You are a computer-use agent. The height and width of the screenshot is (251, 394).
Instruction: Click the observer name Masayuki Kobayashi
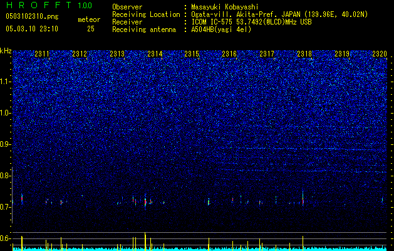(x=224, y=7)
